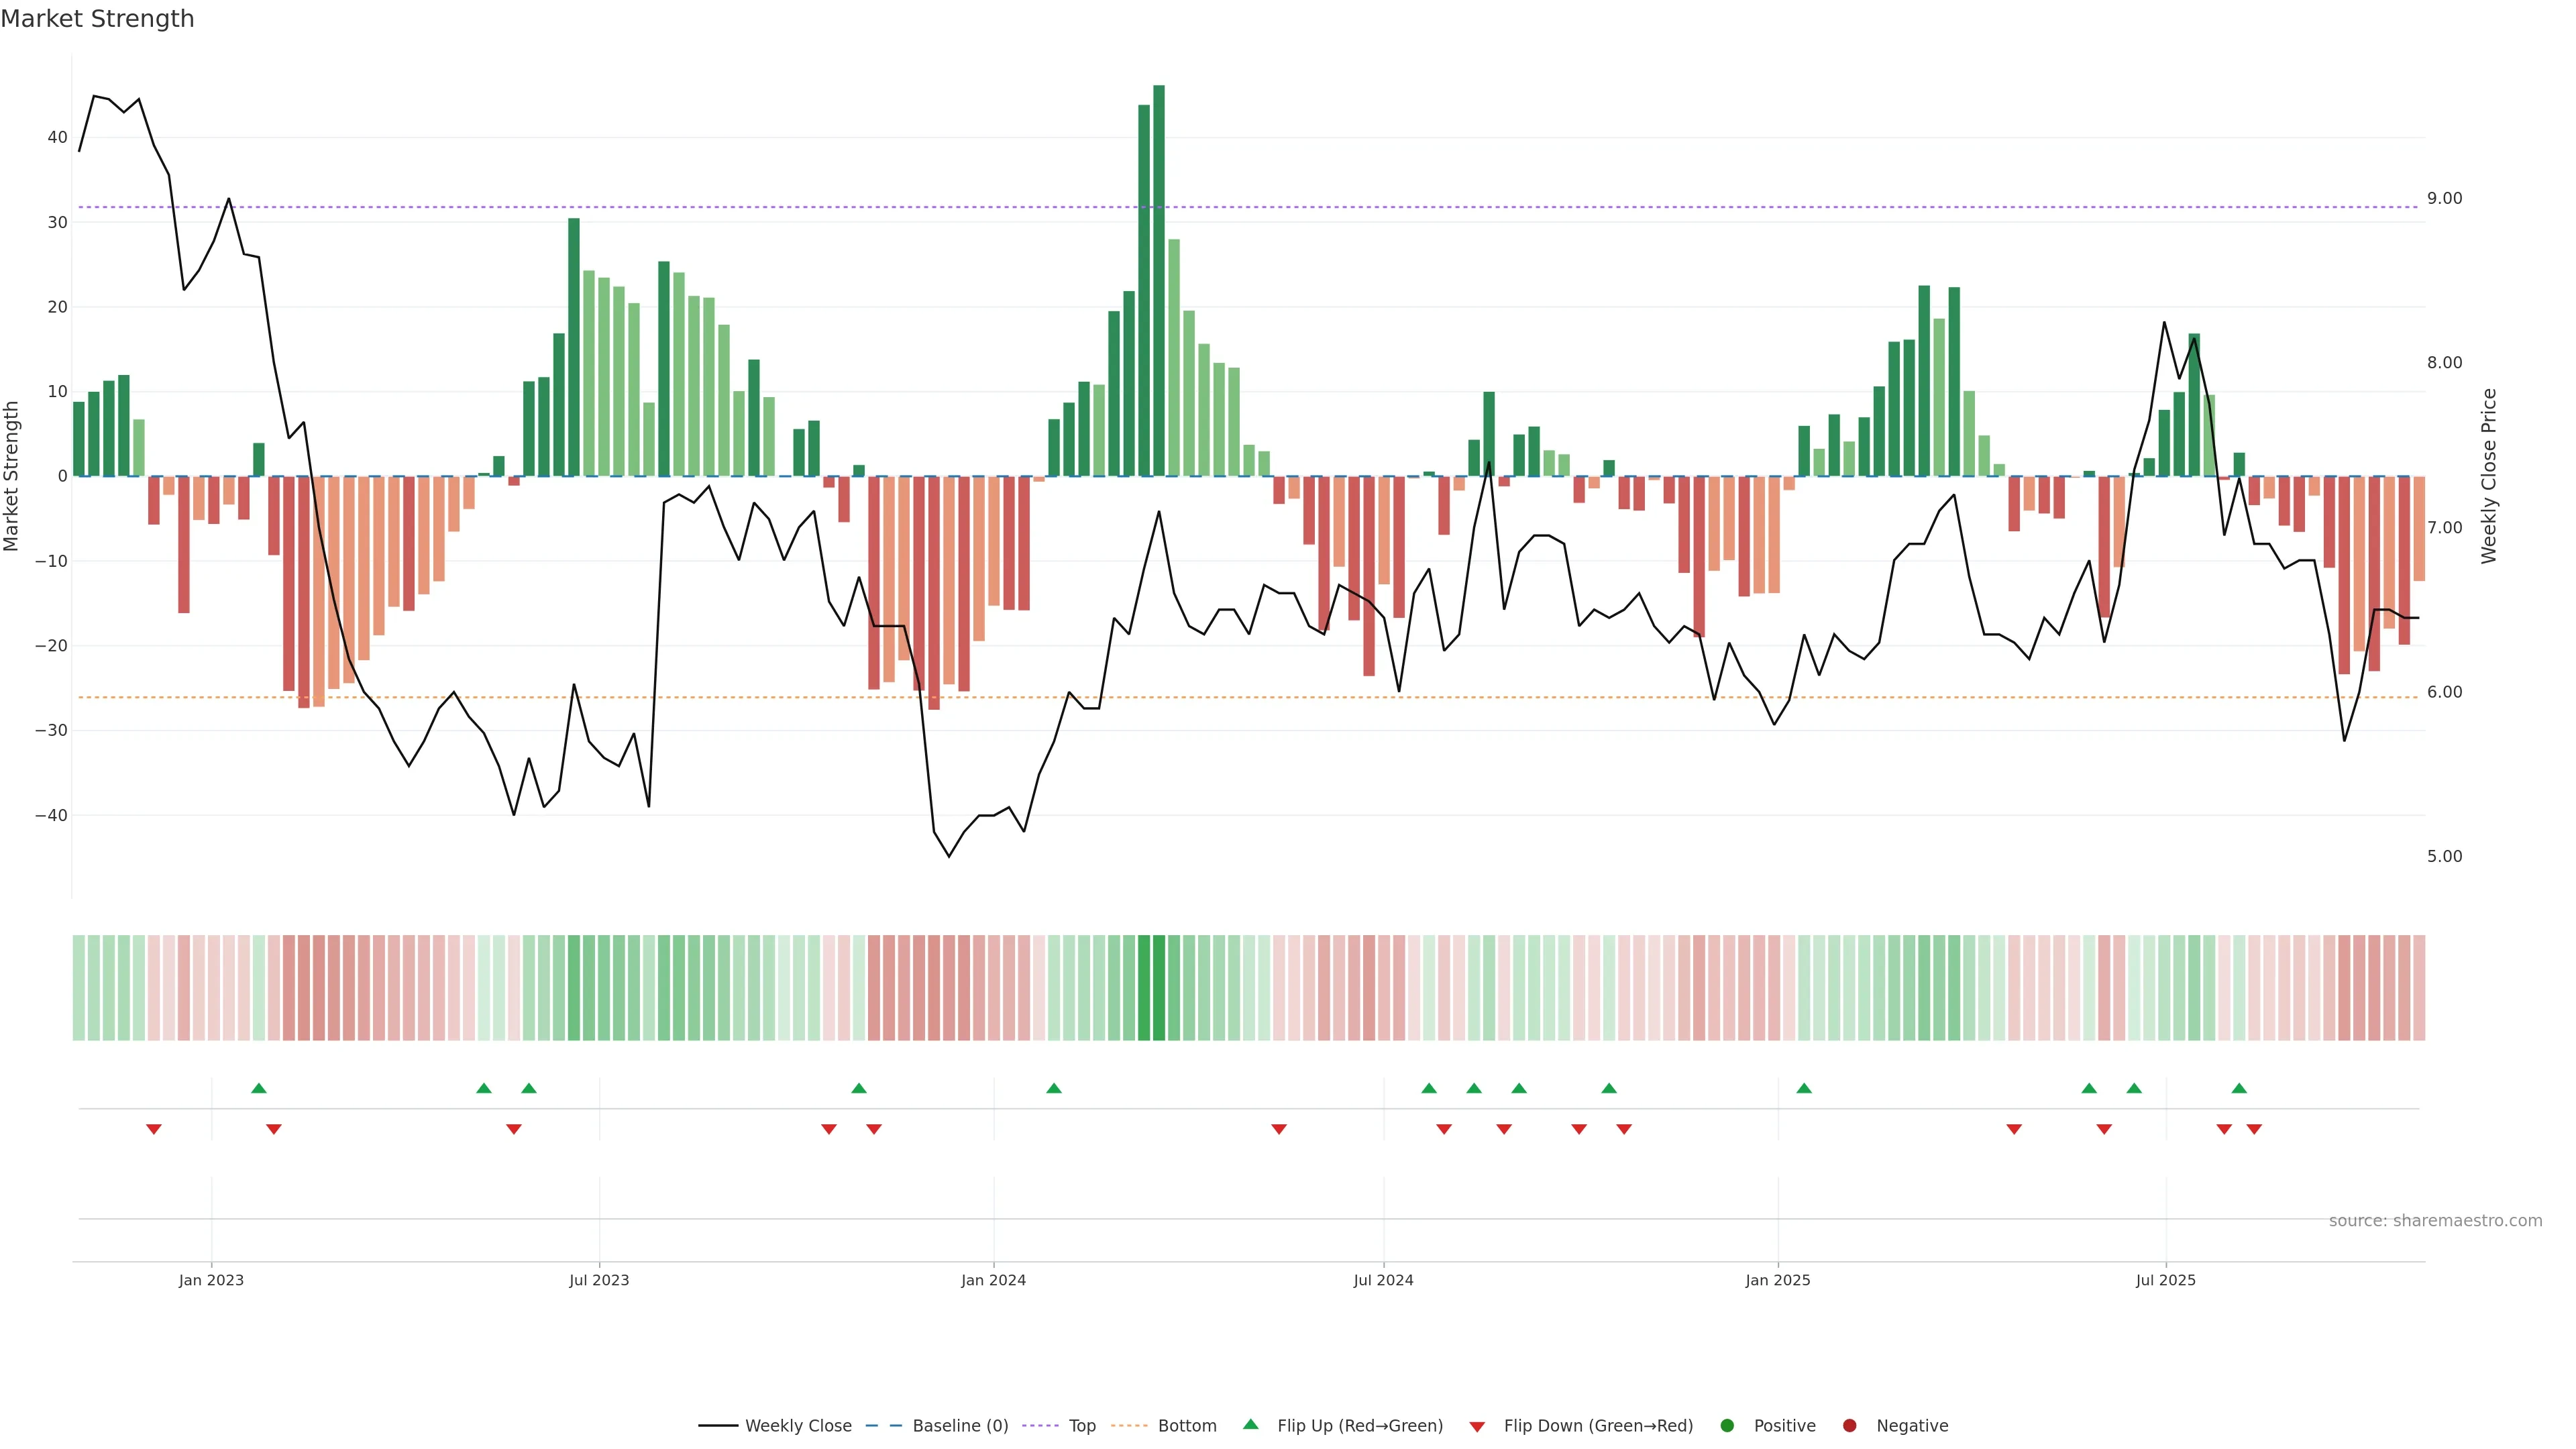Click the Market Strength chart title
Screen dimensions: 2576x1449
(x=97, y=19)
